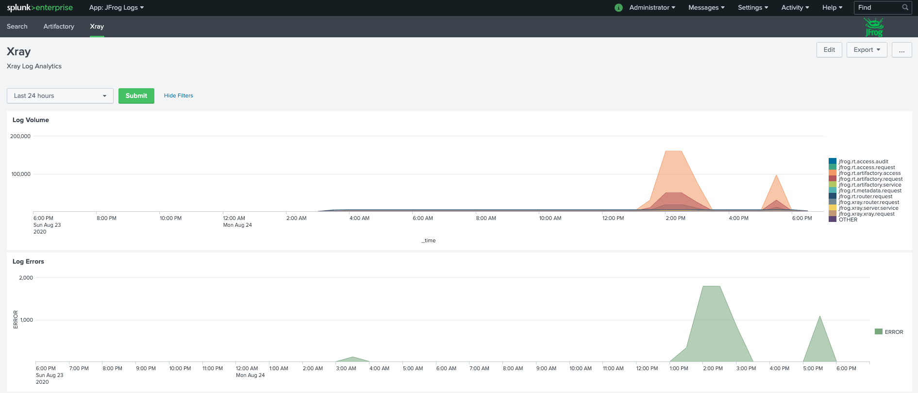This screenshot has height=393, width=918.
Task: Open the Settings menu
Action: pos(753,8)
